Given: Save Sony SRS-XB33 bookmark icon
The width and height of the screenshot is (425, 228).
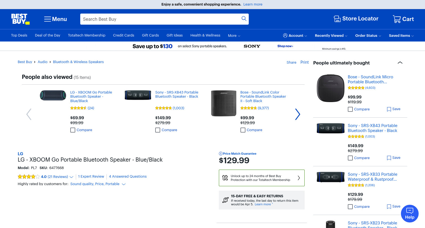Looking at the screenshot, I should [389, 207].
